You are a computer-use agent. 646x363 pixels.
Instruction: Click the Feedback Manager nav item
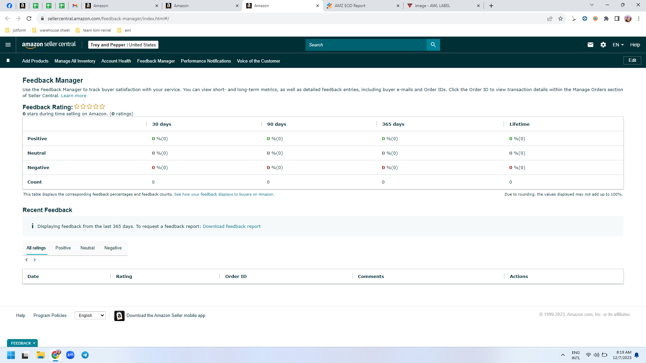[156, 61]
